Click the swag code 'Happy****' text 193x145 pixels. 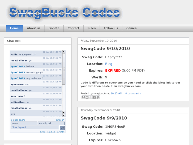pyautogui.click(x=113, y=57)
